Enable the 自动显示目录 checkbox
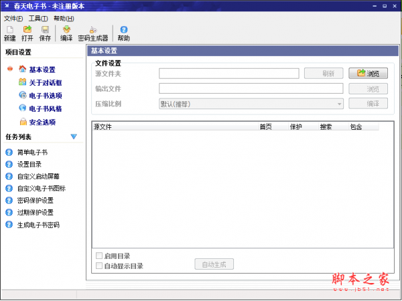Image resolution: width=402 pixels, height=301 pixels. coord(99,266)
